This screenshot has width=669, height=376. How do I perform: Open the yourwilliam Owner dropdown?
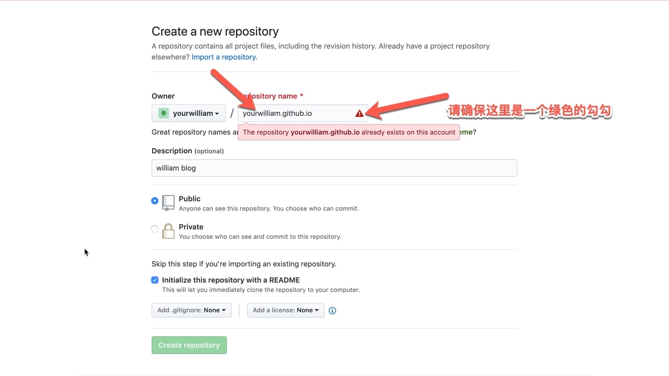[x=189, y=113]
